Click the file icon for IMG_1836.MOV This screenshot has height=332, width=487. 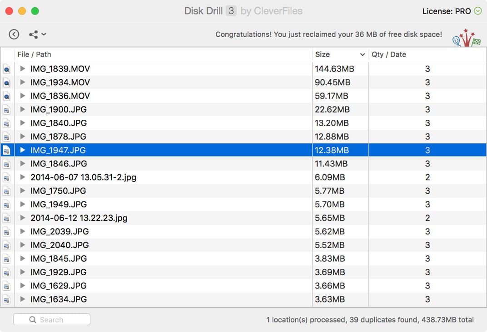point(6,96)
